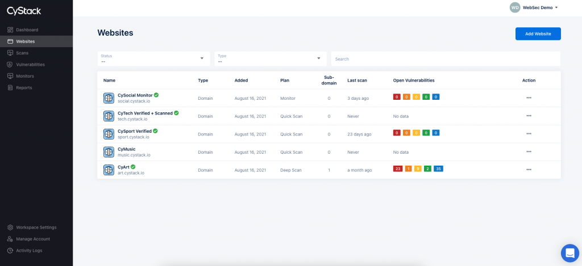Open Activity Logs link
The image size is (582, 266).
point(30,251)
